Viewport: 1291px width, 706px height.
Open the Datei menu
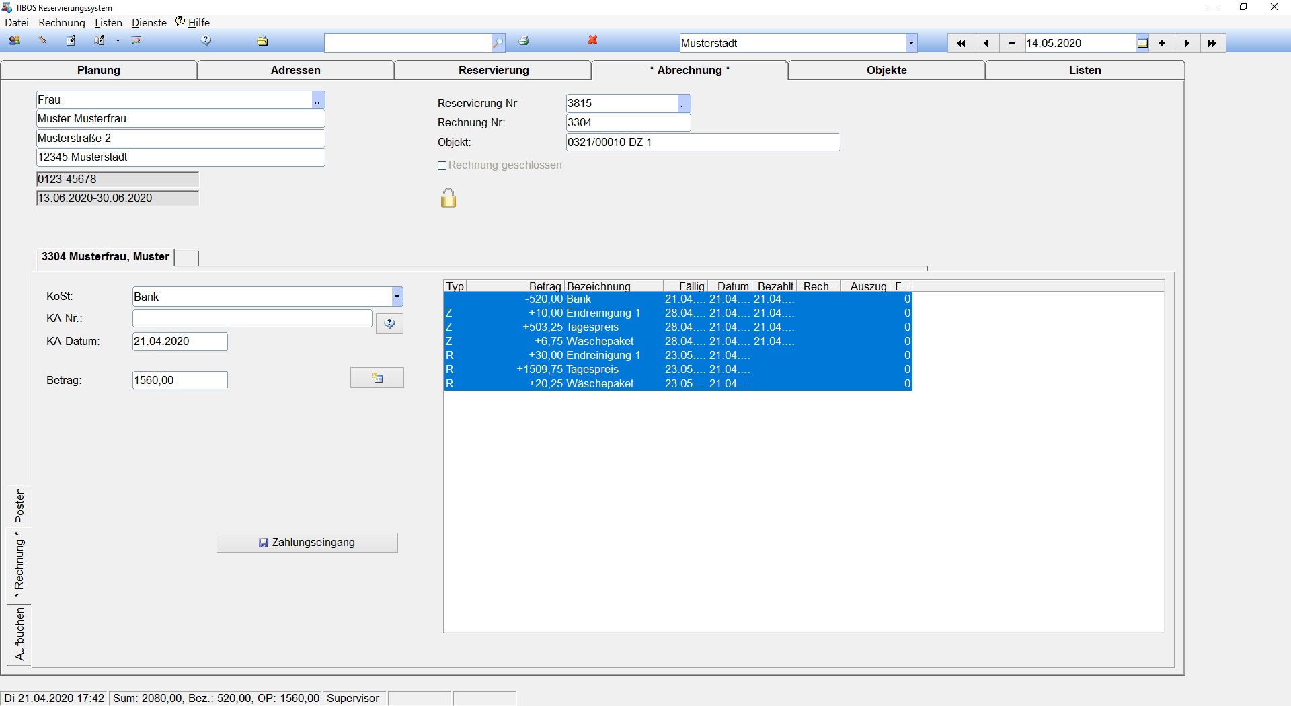point(17,22)
